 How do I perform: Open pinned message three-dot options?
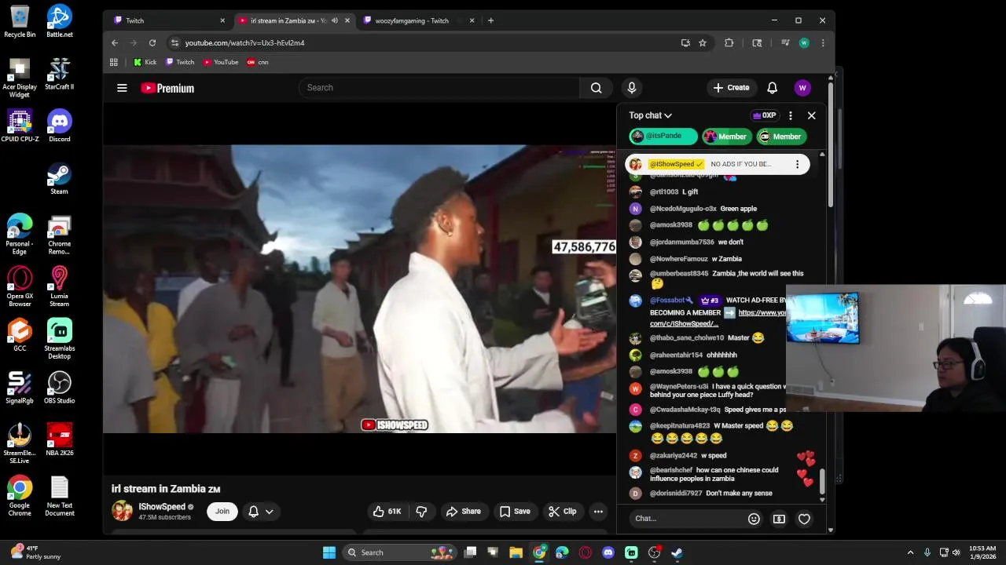point(797,164)
